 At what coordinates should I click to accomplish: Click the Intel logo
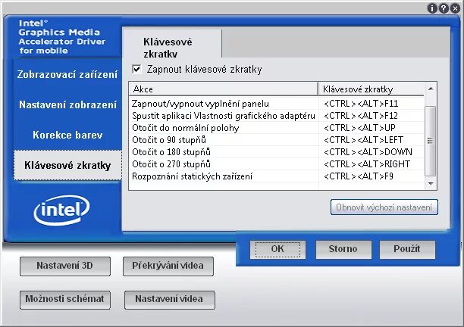tap(61, 210)
